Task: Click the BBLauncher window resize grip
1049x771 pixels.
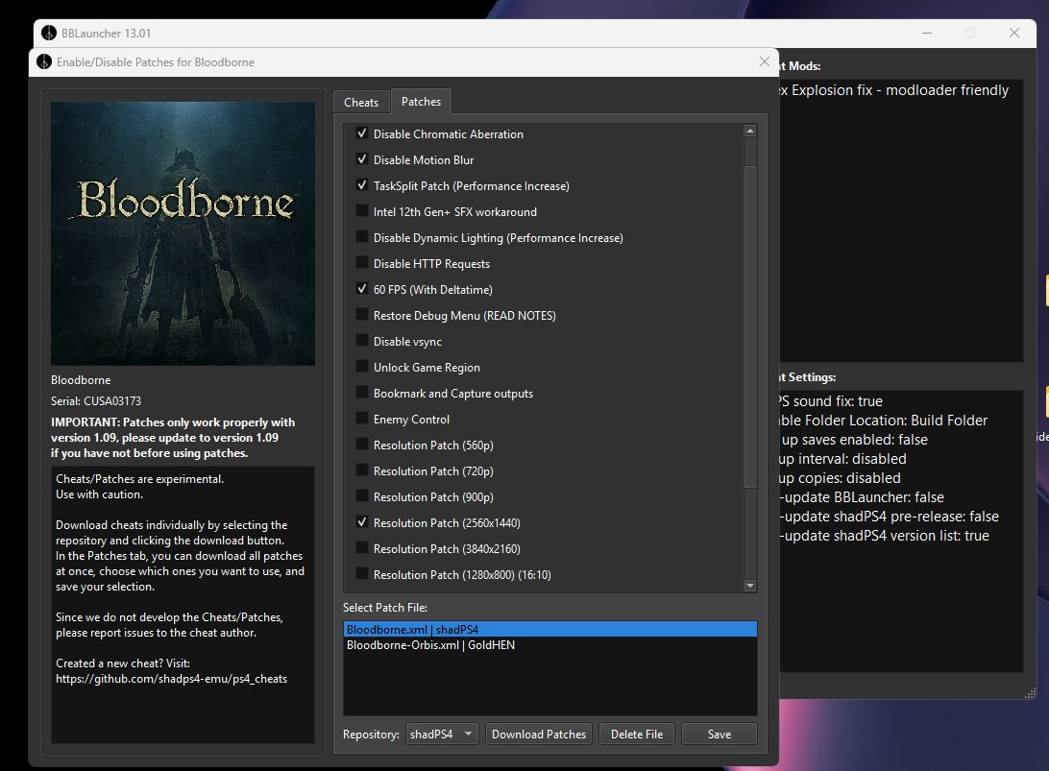Action: click(1030, 693)
